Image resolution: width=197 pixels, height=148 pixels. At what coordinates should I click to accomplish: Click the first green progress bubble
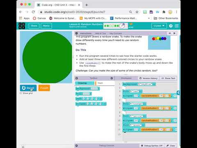(105, 26)
